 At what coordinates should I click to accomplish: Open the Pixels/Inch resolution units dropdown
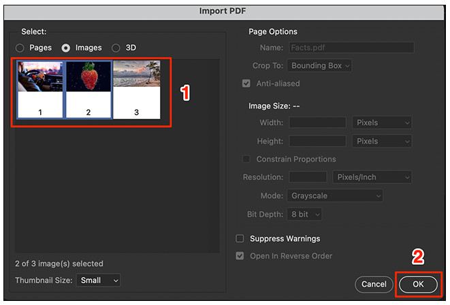pyautogui.click(x=372, y=177)
